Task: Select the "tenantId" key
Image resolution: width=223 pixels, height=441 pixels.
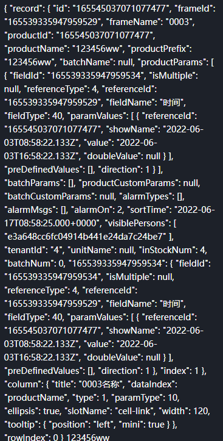Action: (x=23, y=250)
